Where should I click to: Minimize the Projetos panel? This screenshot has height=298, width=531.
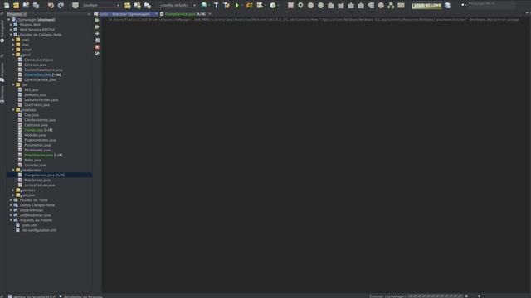(x=89, y=14)
